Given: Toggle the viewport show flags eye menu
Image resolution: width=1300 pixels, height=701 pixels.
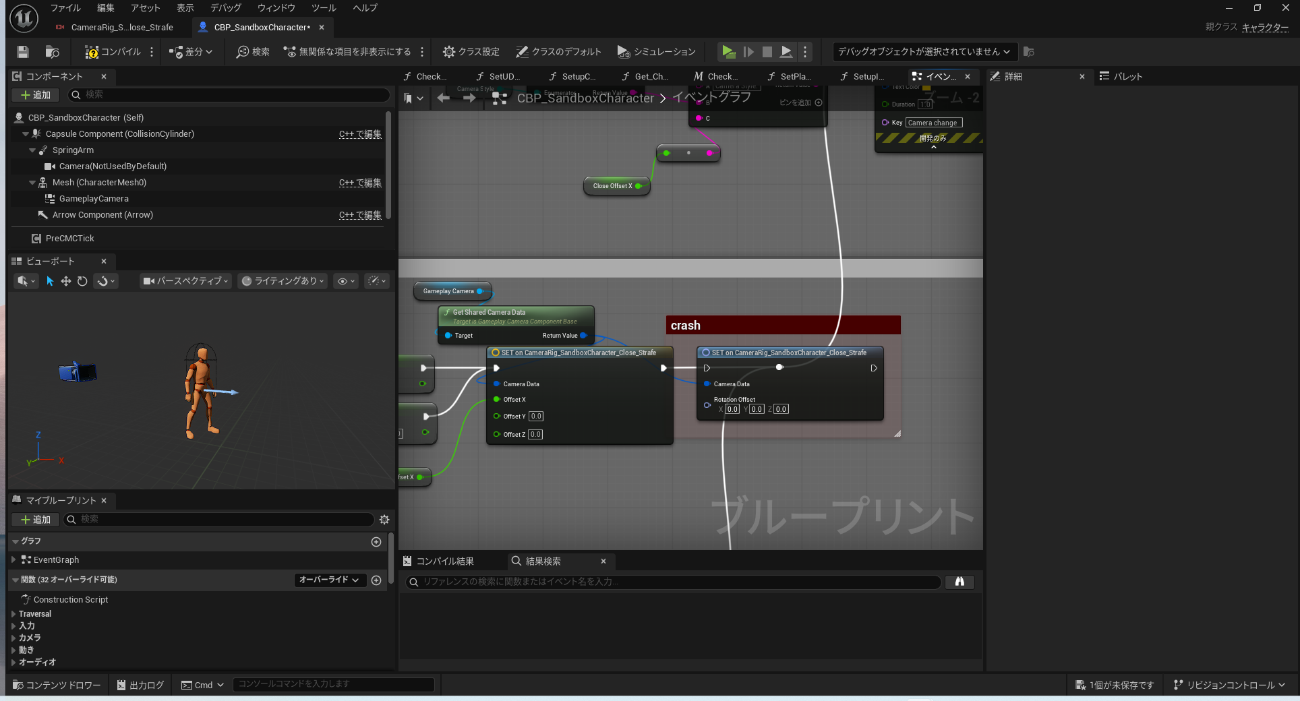Looking at the screenshot, I should (346, 281).
